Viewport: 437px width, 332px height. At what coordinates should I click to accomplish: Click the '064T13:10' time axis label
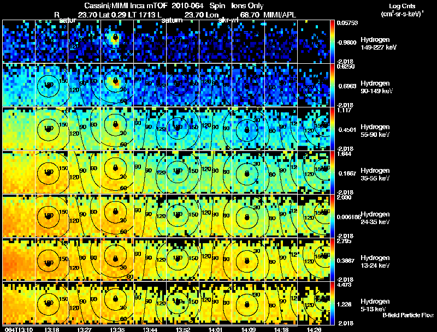[19, 330]
